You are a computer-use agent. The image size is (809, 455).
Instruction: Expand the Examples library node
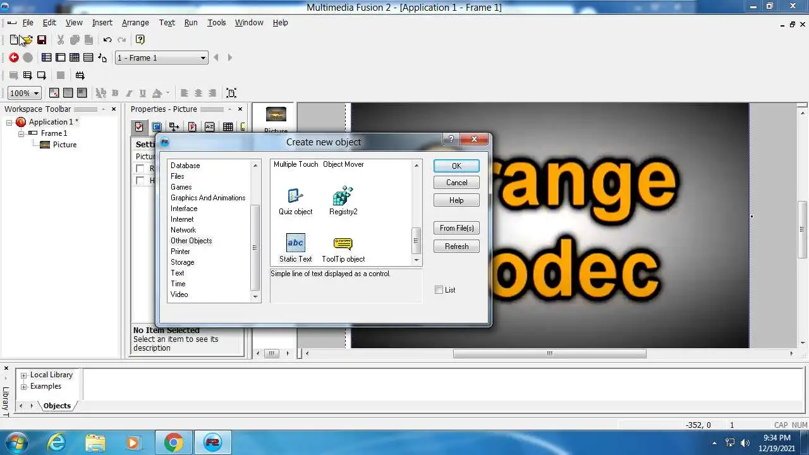[x=24, y=386]
